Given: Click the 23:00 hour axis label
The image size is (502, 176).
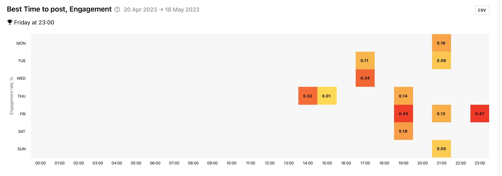Looking at the screenshot, I should (480, 163).
